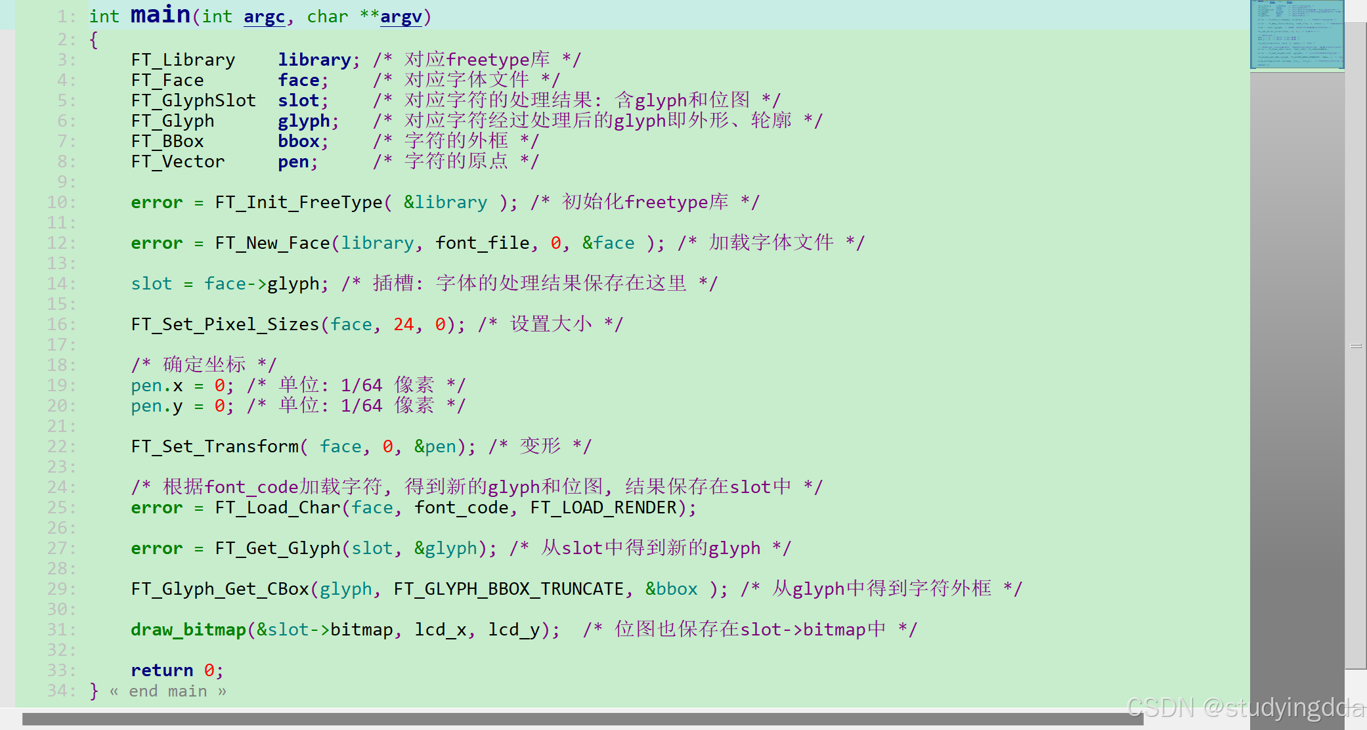Click the vertical scrollbar thumb grip

(1356, 346)
